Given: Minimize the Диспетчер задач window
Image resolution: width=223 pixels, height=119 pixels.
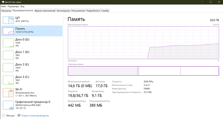Looking at the screenshot, I should coord(202,2).
